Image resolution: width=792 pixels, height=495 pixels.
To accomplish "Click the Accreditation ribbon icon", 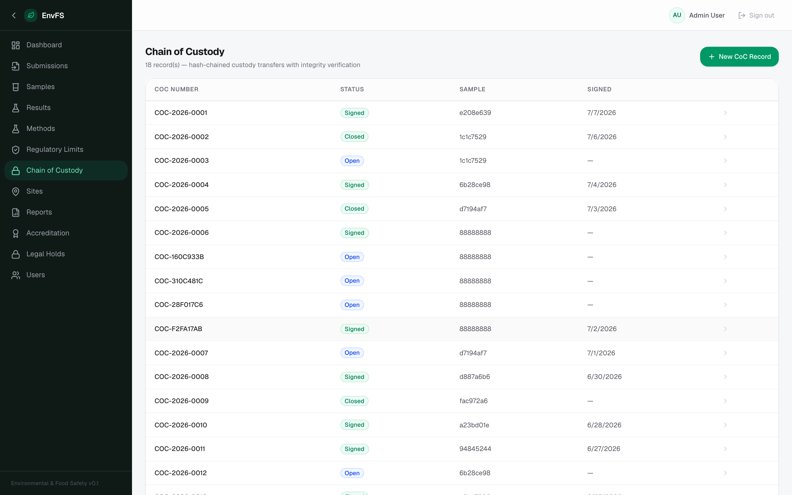I will pos(16,233).
